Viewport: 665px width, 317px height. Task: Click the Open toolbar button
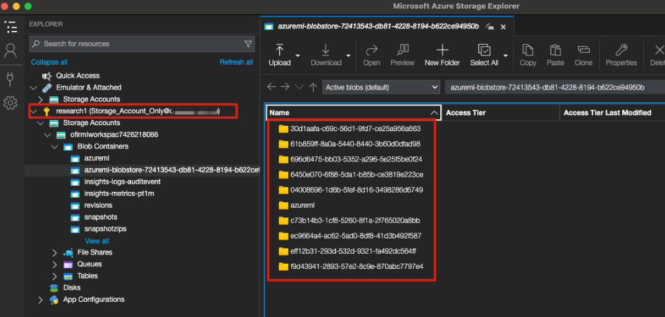tap(372, 55)
